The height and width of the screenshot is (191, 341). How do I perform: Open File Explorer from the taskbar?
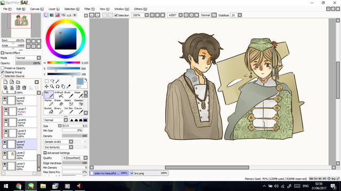point(43,186)
